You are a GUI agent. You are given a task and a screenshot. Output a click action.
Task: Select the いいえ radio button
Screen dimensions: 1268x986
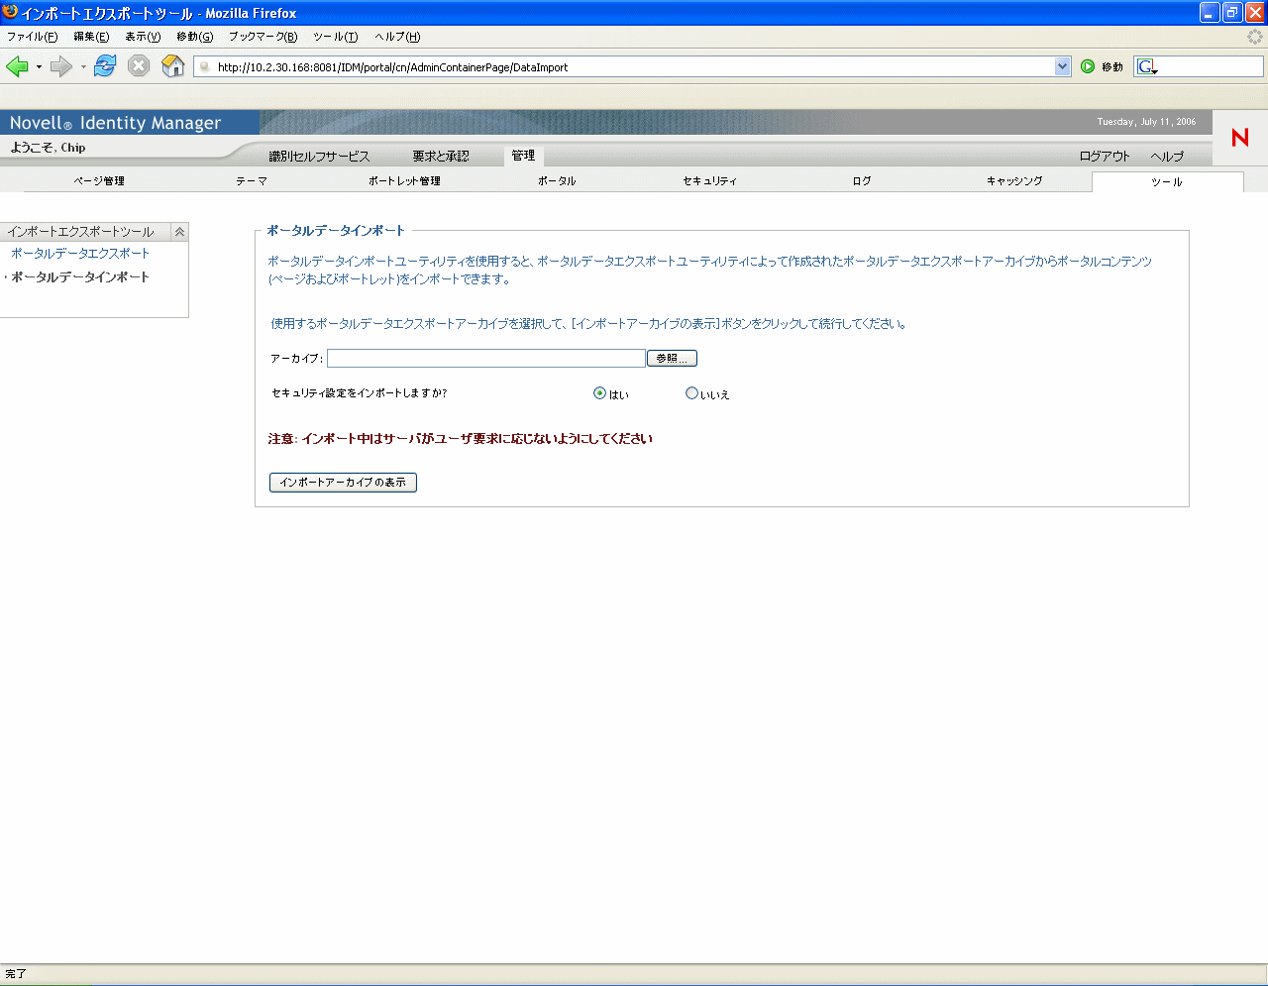tap(691, 393)
